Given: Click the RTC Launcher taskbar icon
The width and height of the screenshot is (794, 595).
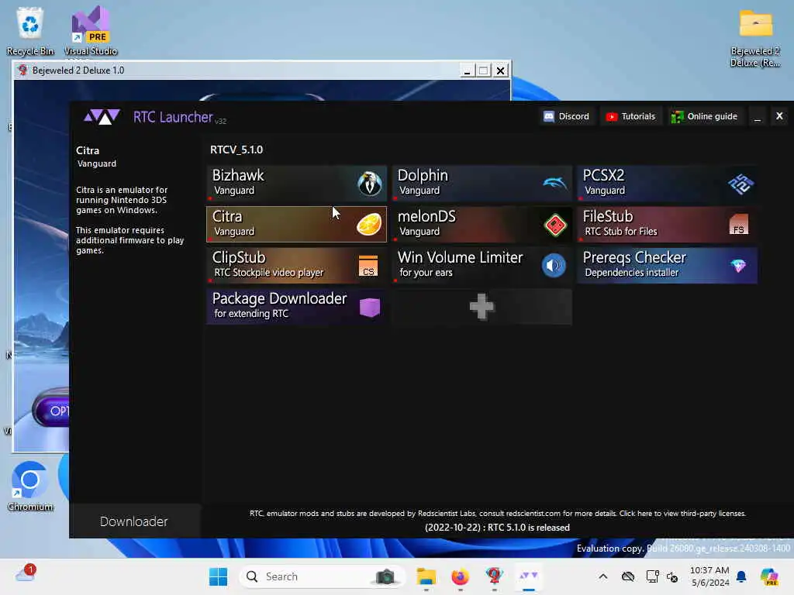Looking at the screenshot, I should pyautogui.click(x=529, y=576).
